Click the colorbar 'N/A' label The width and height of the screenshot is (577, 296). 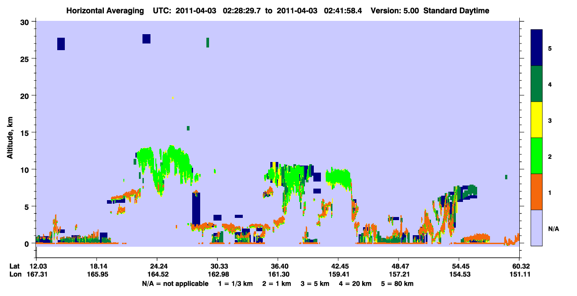point(553,229)
